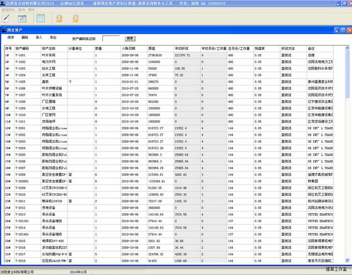Click the 搜索 search button
Viewport: 352px width, 275px height.
coord(130,39)
